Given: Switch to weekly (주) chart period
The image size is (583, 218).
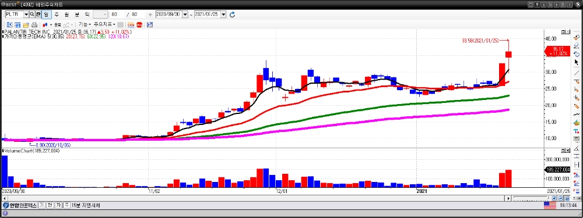Looking at the screenshot, I should click(x=56, y=15).
